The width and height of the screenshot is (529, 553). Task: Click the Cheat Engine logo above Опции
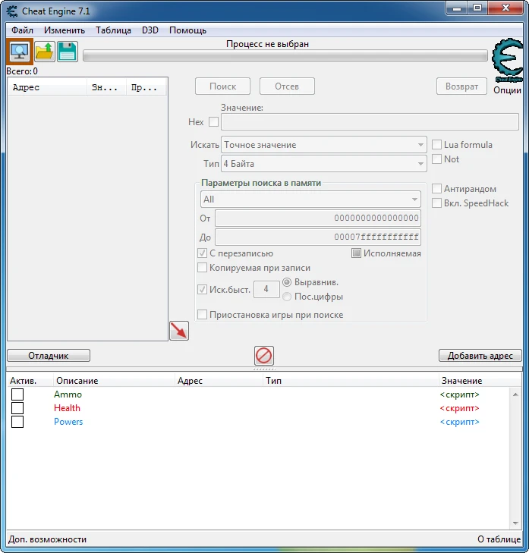pos(507,61)
